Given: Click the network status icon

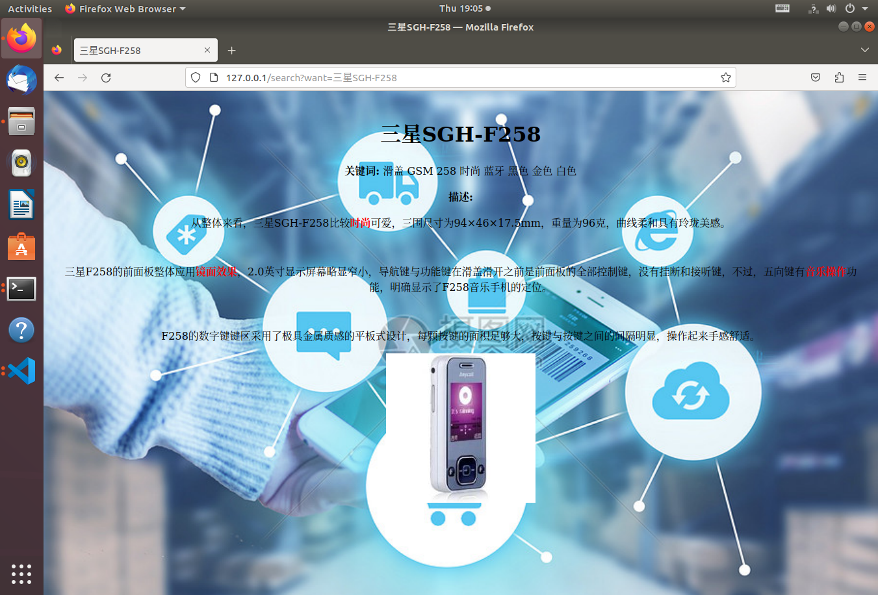Looking at the screenshot, I should (813, 8).
